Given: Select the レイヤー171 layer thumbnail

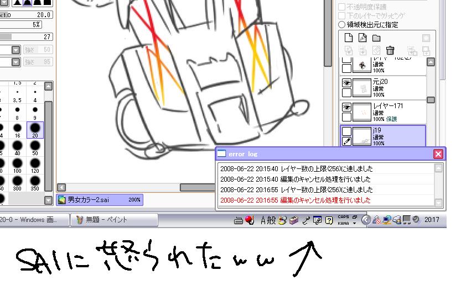Looking at the screenshot, I should tap(361, 112).
